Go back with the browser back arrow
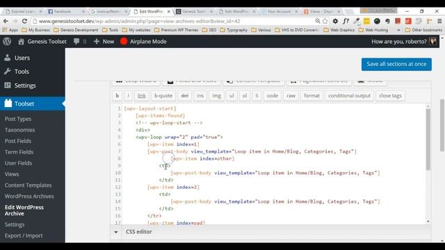 tap(6, 21)
